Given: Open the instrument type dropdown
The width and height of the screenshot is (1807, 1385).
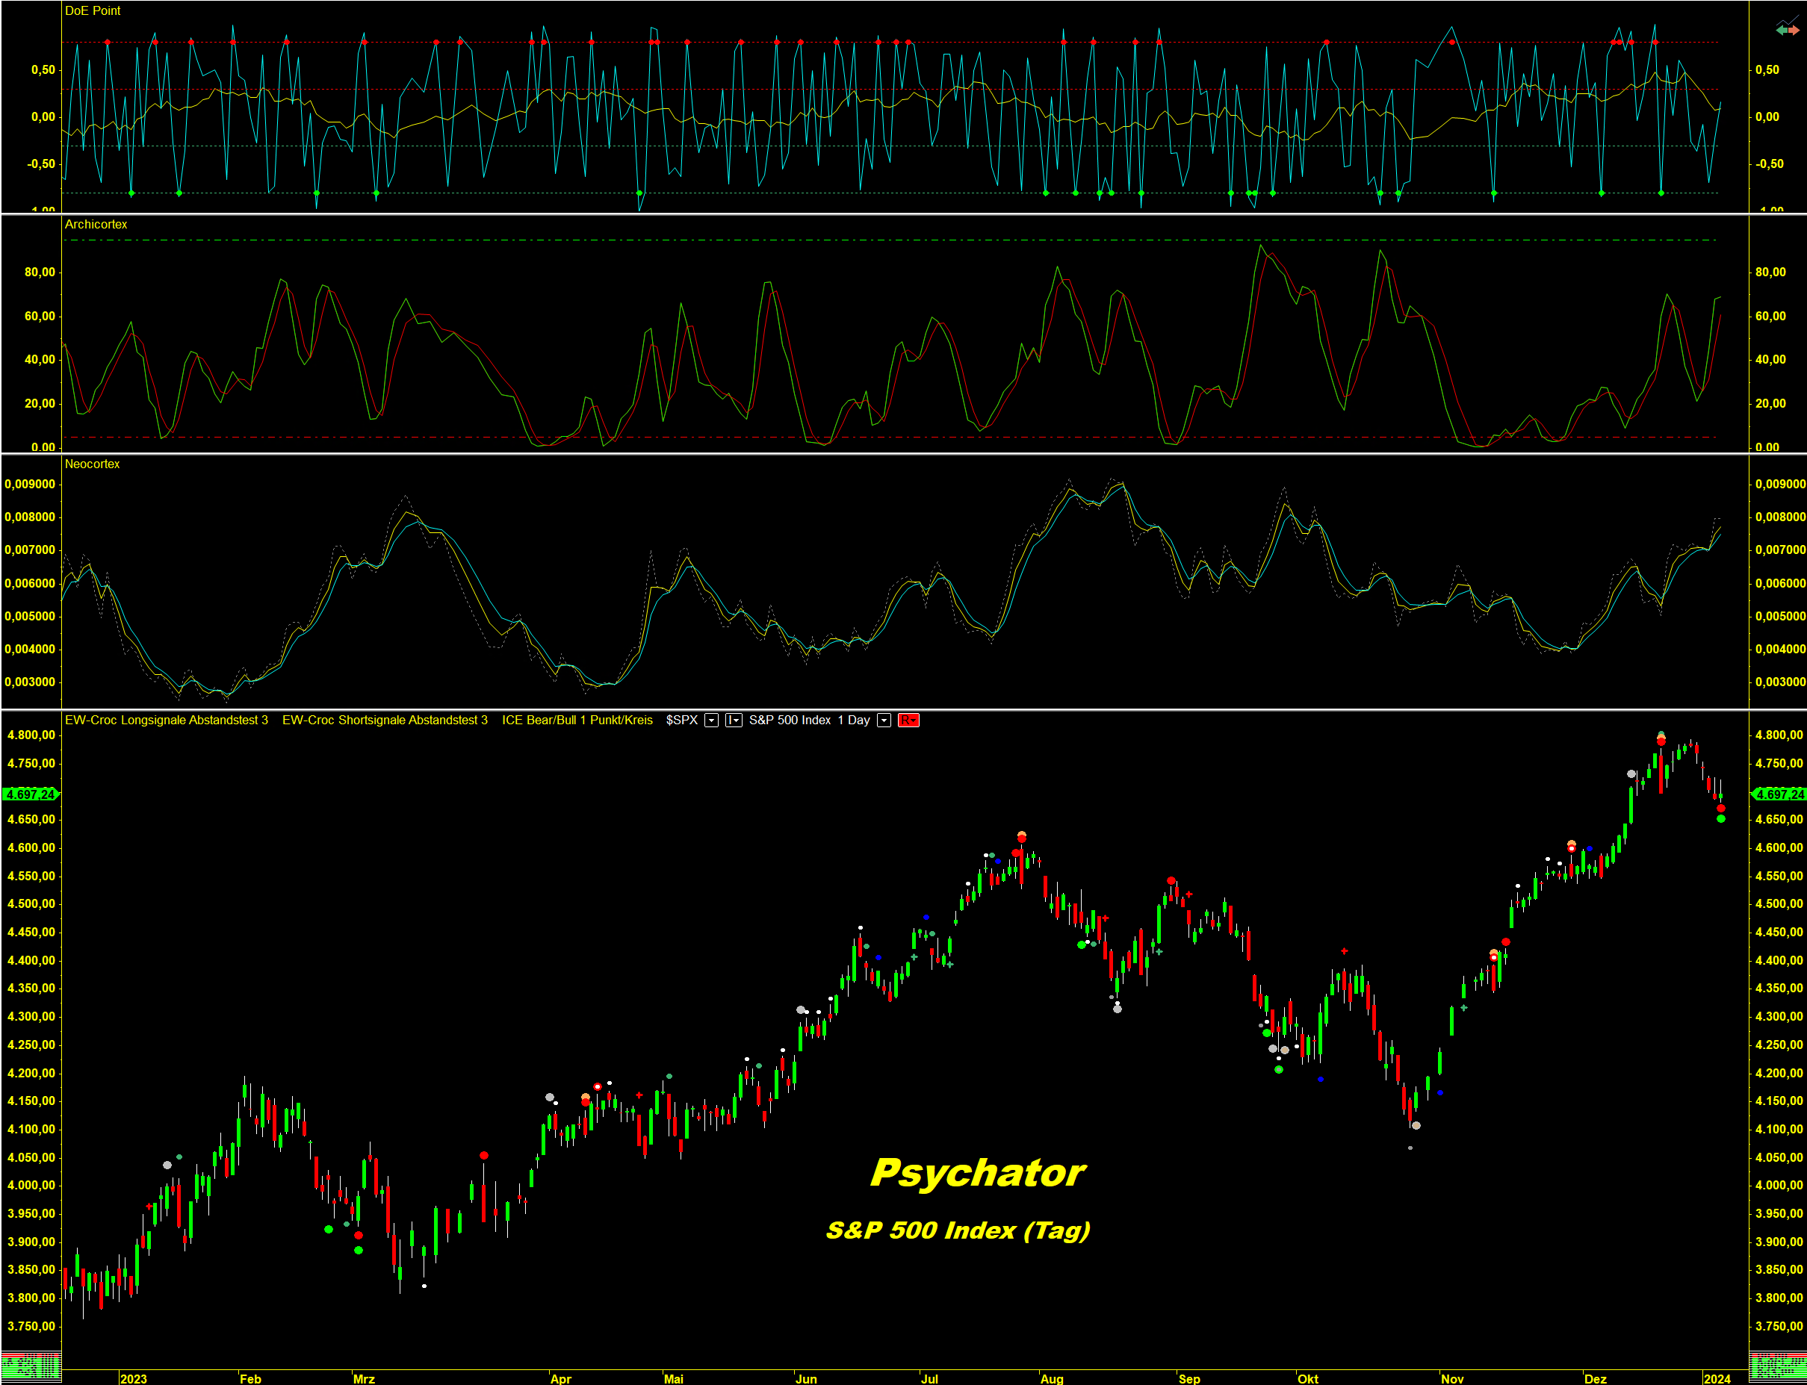Looking at the screenshot, I should (734, 720).
